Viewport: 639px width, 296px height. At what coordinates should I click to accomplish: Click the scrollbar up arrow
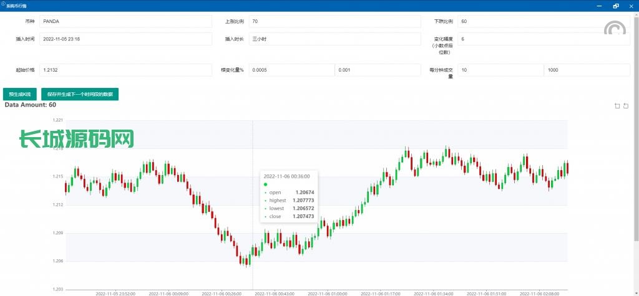636,14
